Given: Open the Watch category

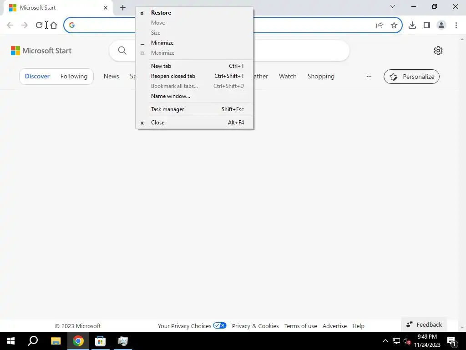Looking at the screenshot, I should pos(288,76).
